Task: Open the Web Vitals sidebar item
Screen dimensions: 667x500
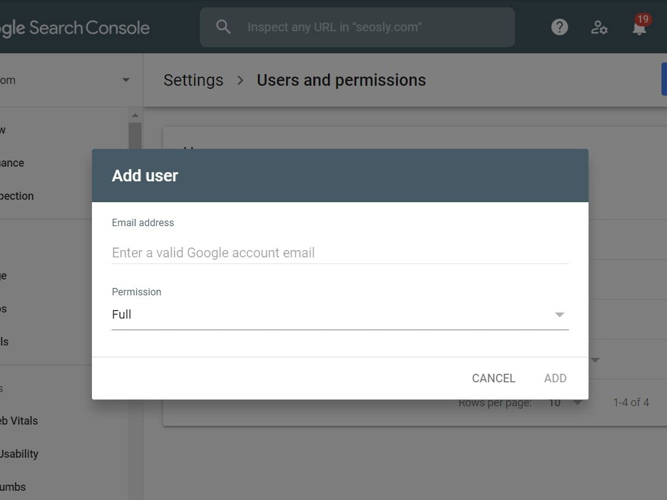Action: 19,420
